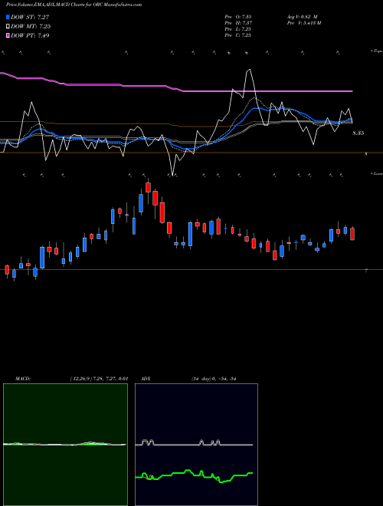Open the dark blue ADX indicator chart panel

pyautogui.click(x=196, y=445)
